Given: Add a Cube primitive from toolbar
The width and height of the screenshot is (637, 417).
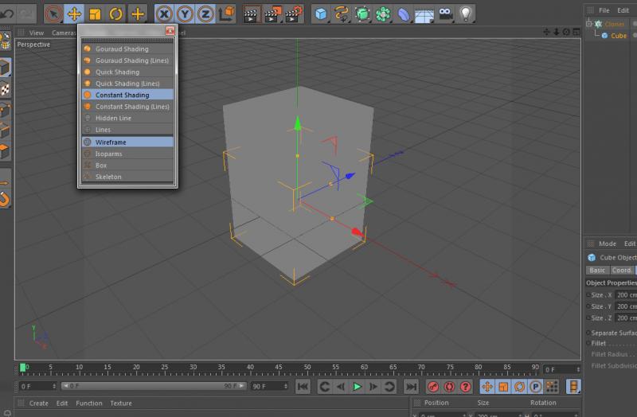Looking at the screenshot, I should coord(320,14).
